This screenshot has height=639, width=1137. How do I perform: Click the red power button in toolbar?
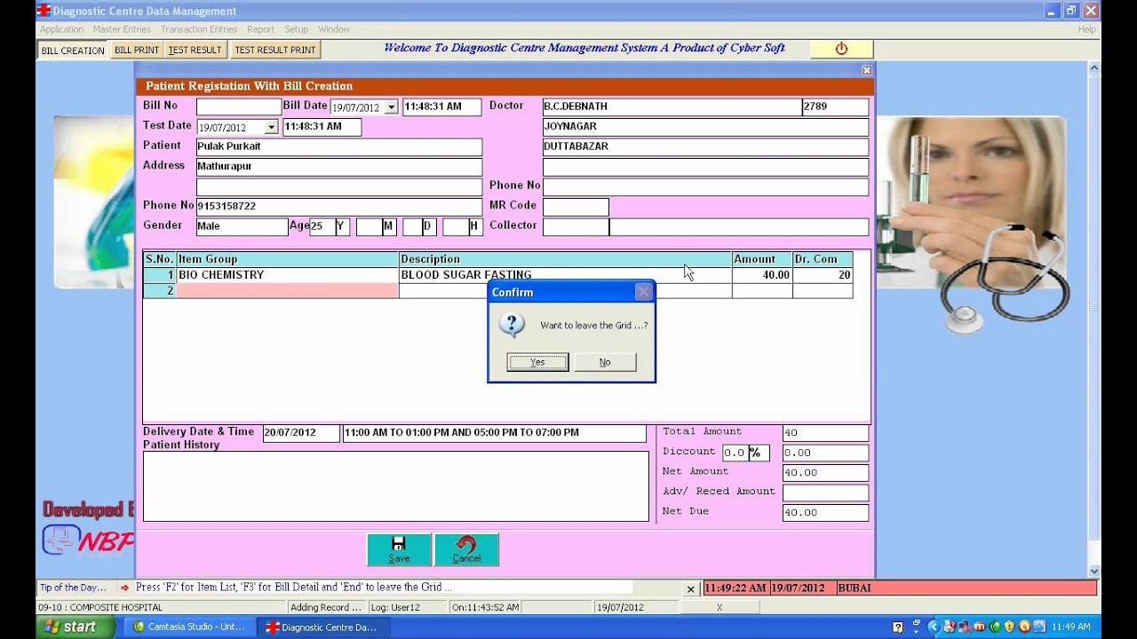coord(841,49)
